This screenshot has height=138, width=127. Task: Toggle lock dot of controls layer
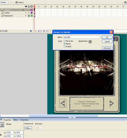tap(29, 10)
